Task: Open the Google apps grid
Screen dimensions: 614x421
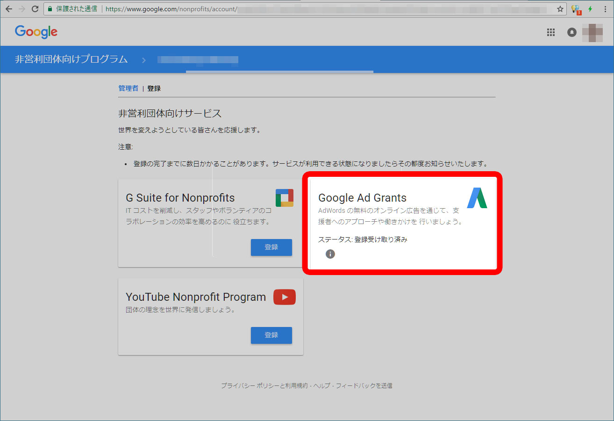Action: point(551,32)
